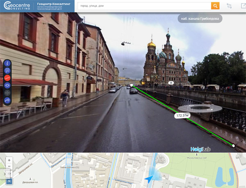Viewport: 246px width, 188px height.
Task: Click the curved arrow share icon
Action: pyautogui.click(x=7, y=100)
